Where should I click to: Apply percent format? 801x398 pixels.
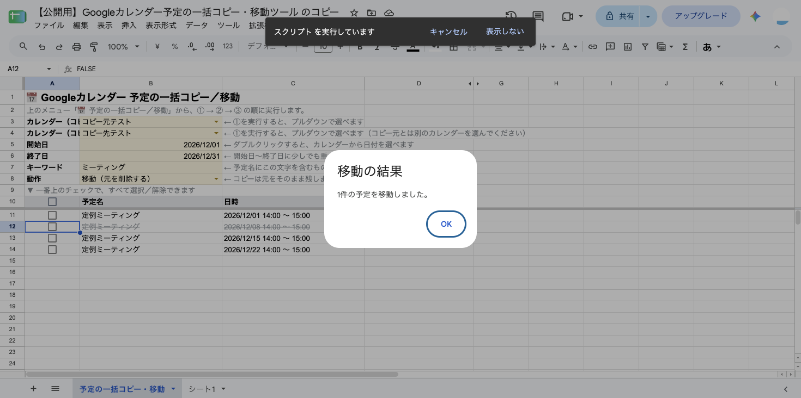click(x=175, y=47)
